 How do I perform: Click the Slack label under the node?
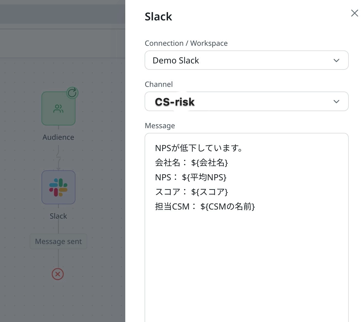click(x=58, y=216)
